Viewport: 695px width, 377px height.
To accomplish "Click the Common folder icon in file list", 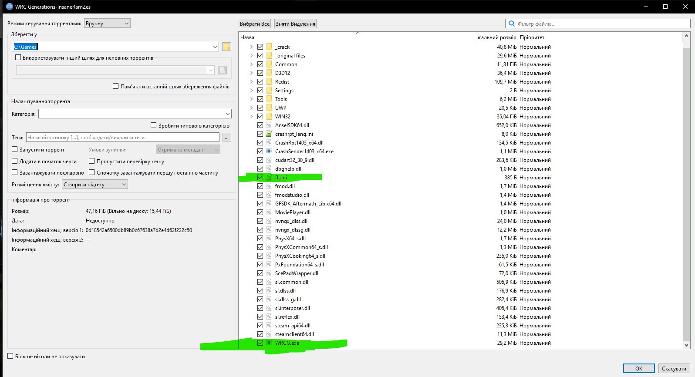I will [269, 64].
